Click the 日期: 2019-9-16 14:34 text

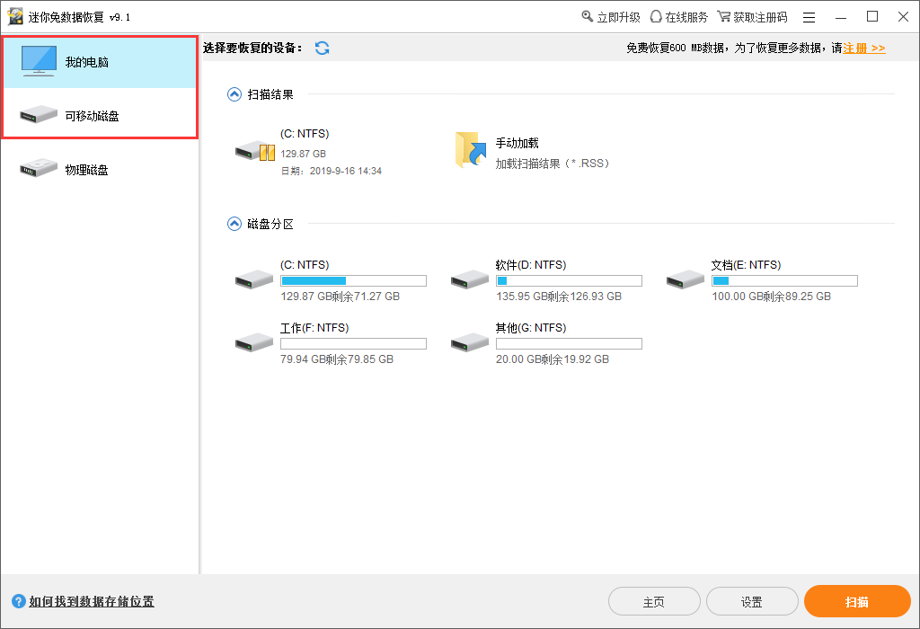331,171
